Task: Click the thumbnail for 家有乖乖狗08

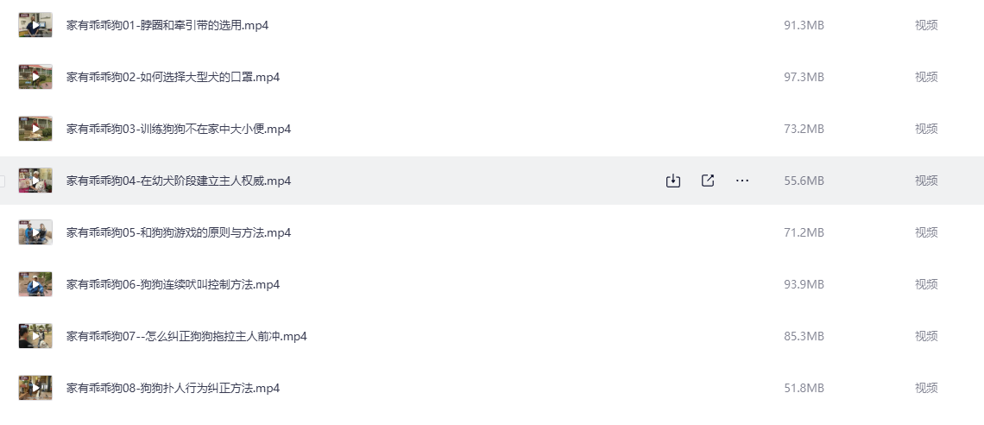Action: coord(35,388)
